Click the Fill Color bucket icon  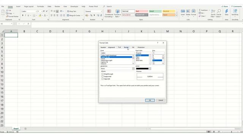click(40, 15)
